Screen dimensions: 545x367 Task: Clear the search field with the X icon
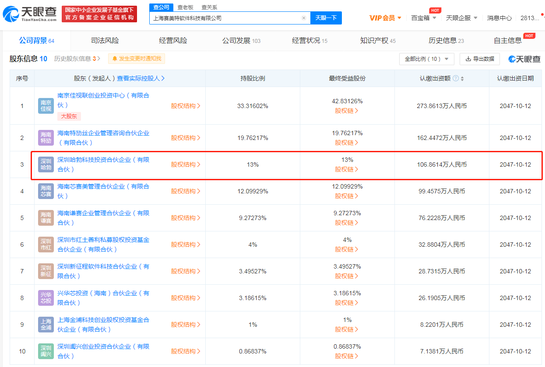click(x=304, y=18)
